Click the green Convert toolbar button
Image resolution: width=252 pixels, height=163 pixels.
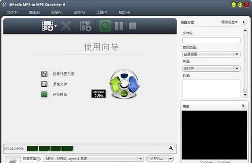[x=105, y=26]
